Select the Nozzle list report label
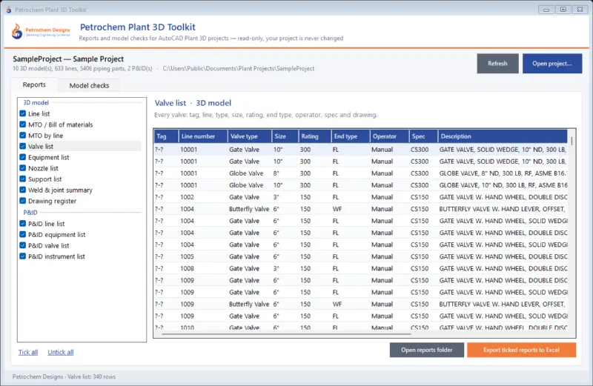 pos(43,169)
